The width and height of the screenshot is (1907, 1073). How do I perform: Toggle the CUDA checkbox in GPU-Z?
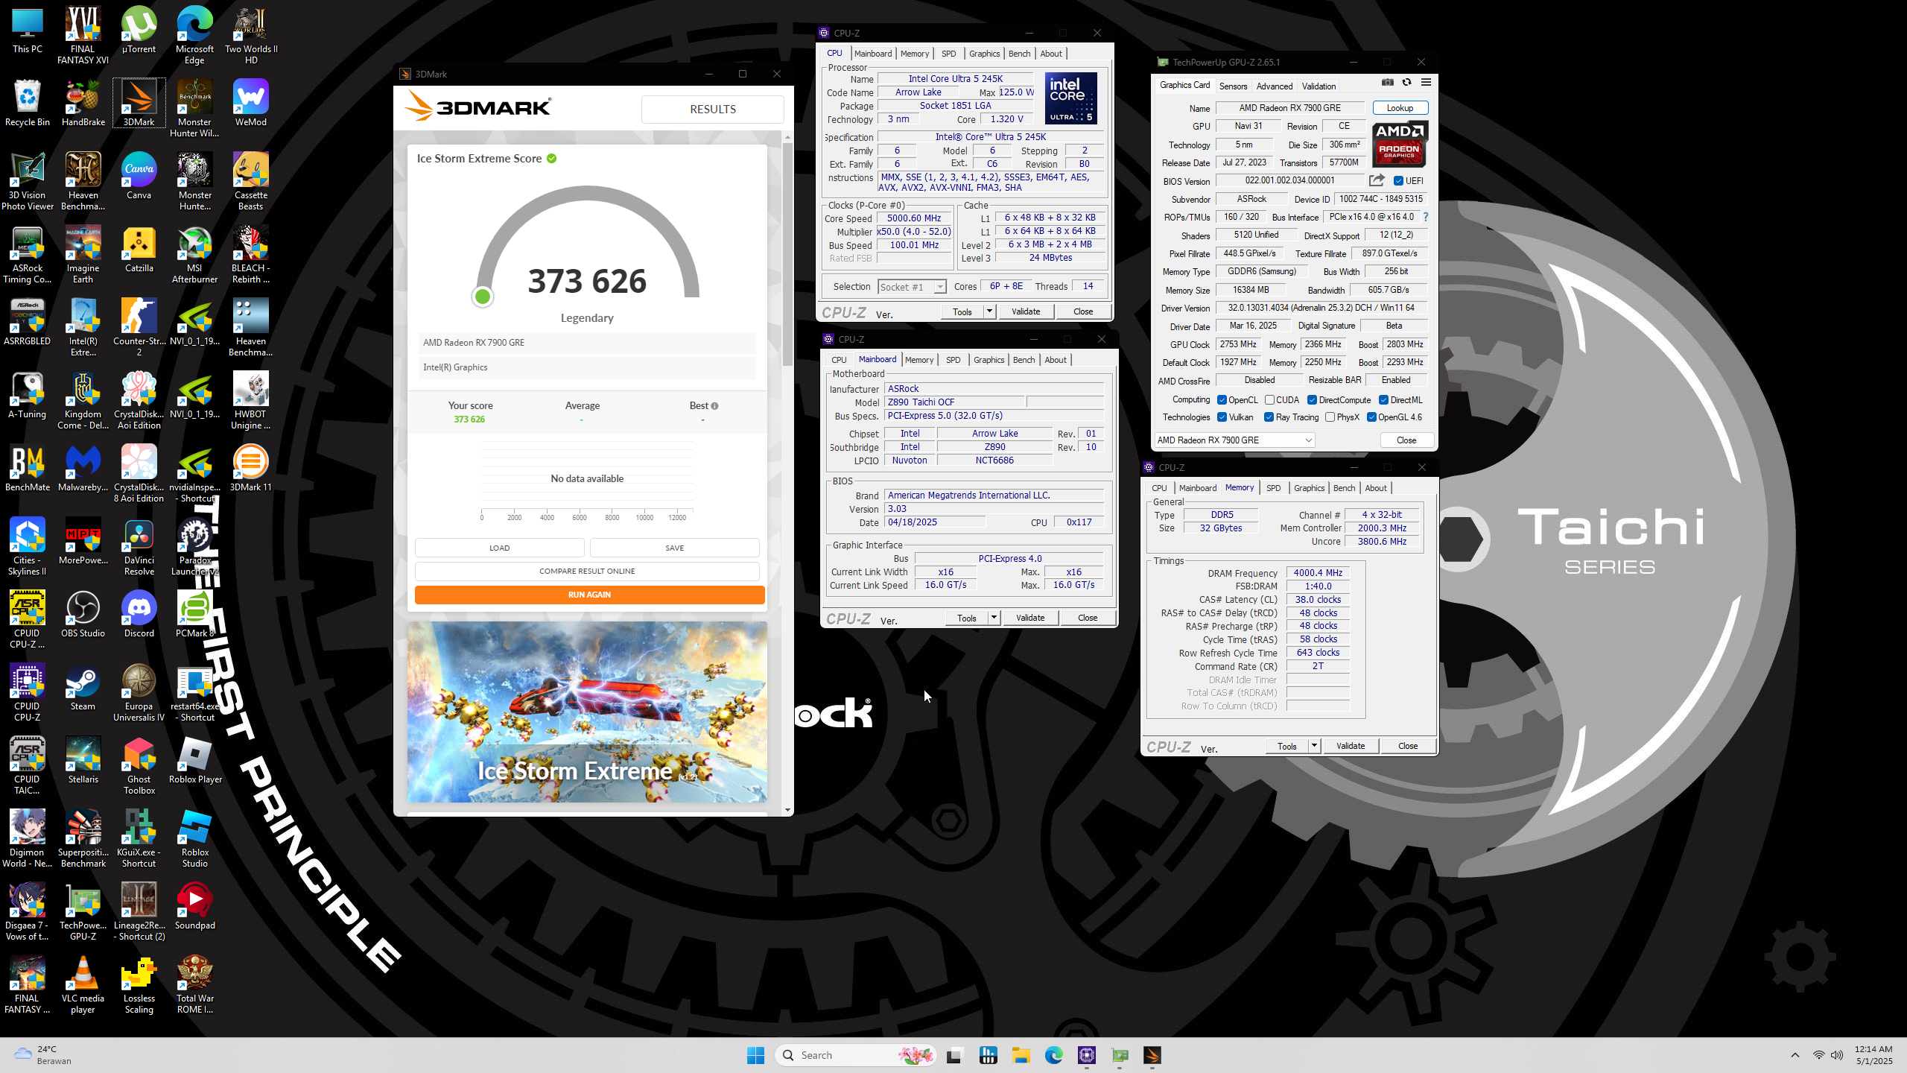(1269, 400)
